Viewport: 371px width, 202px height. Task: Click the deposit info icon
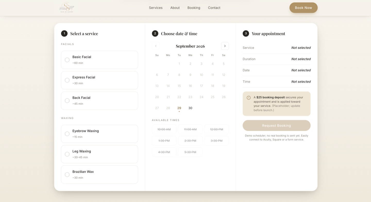[x=249, y=98]
